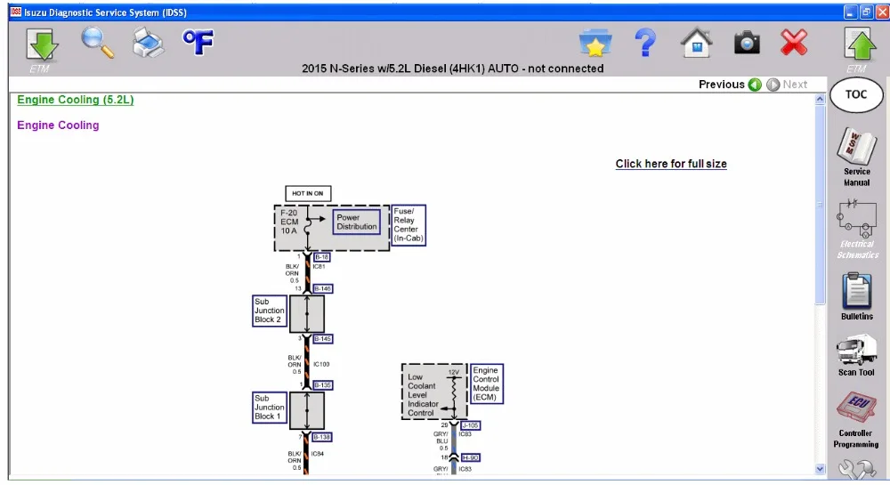
Task: Restore down the IDSS window
Action: click(866, 12)
